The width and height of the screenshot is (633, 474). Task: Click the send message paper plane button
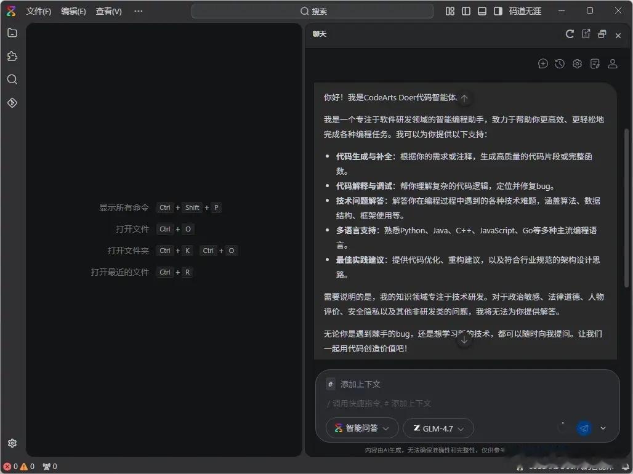[584, 428]
